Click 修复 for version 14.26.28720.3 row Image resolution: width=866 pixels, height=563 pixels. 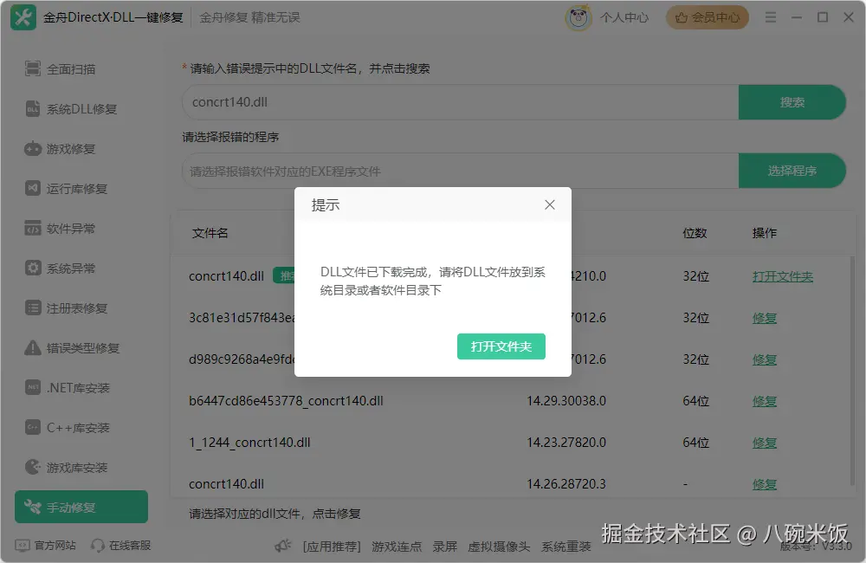click(765, 484)
